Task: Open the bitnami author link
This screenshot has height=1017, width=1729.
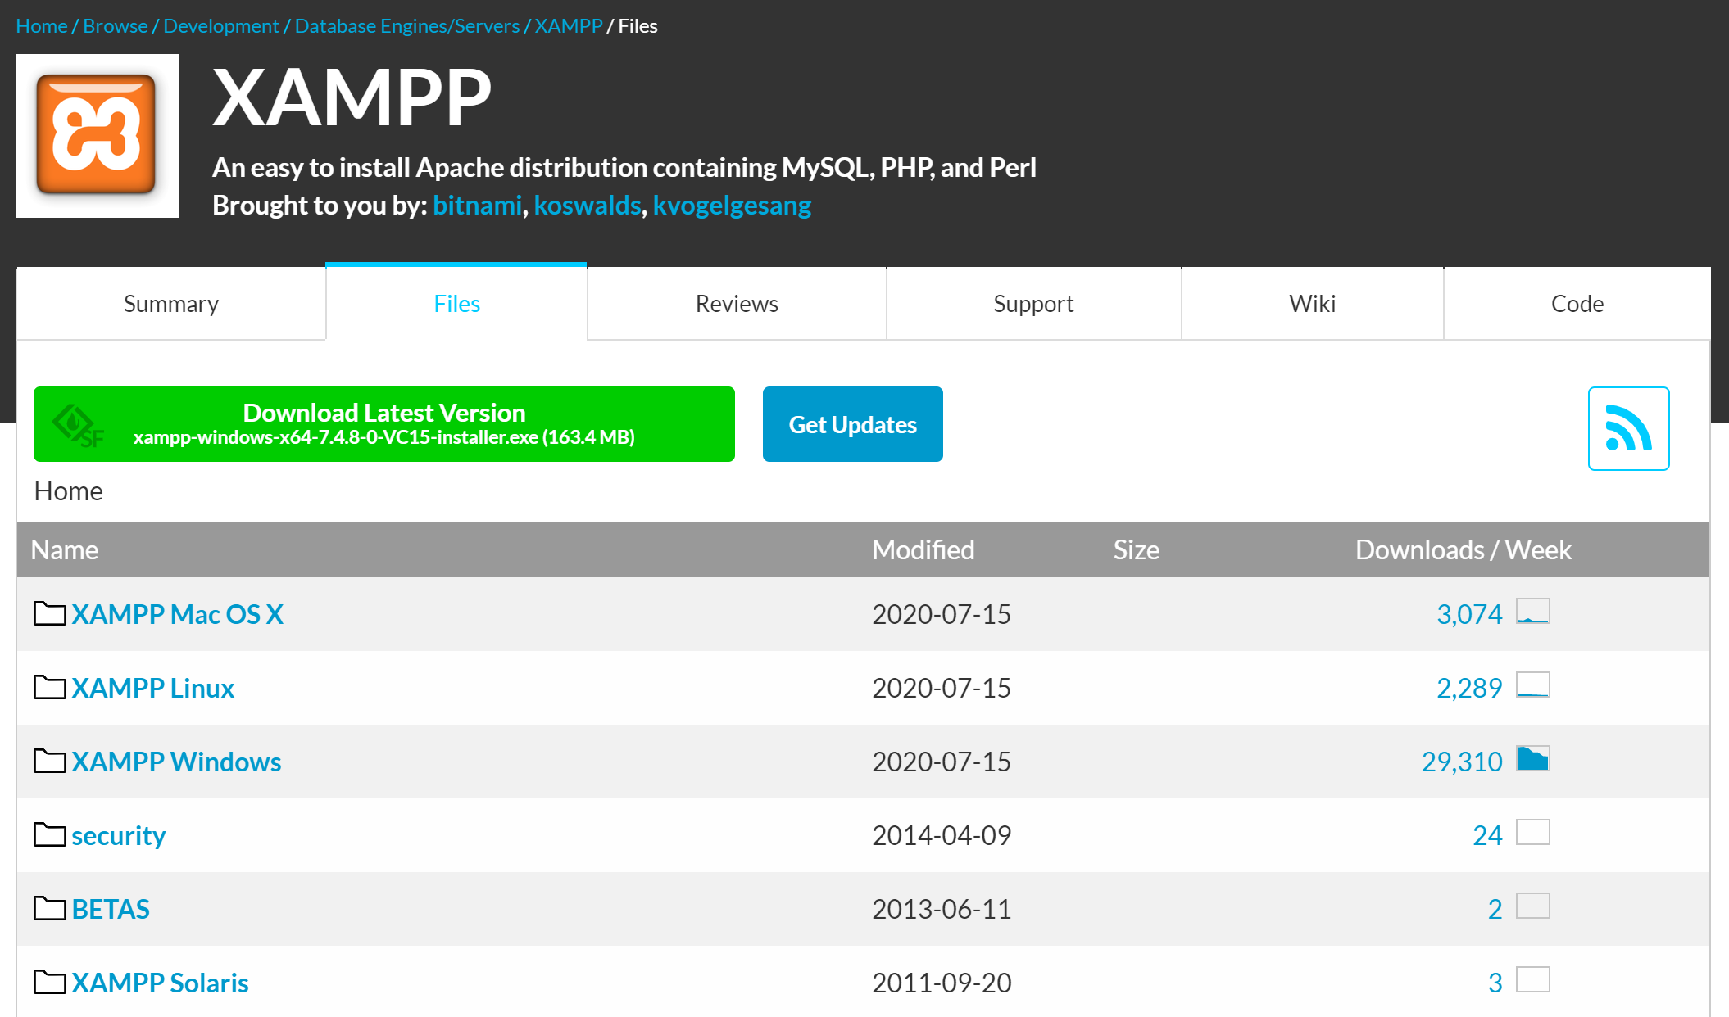Action: tap(477, 205)
